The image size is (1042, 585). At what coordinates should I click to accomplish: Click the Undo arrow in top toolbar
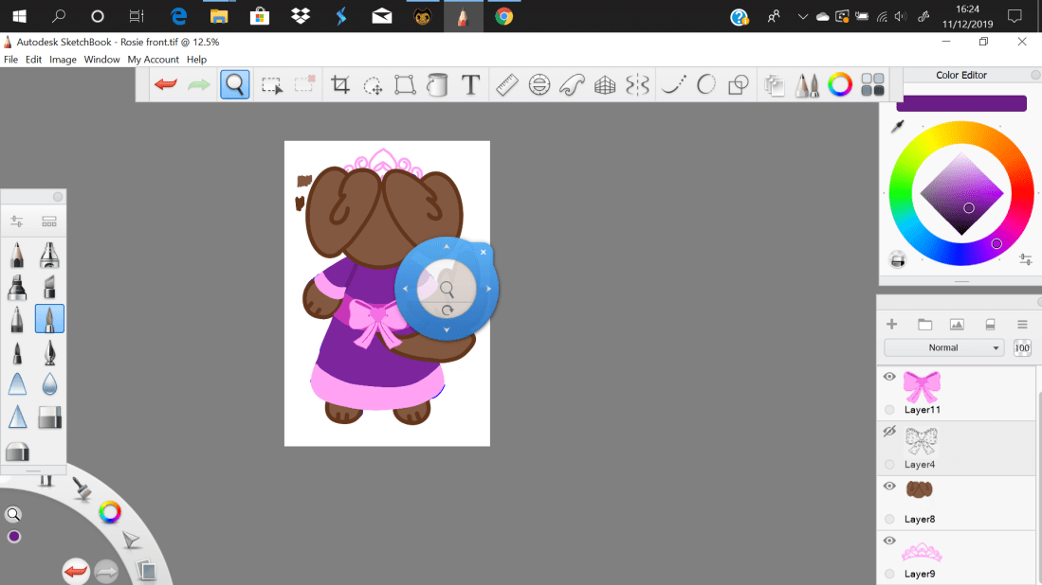point(166,85)
